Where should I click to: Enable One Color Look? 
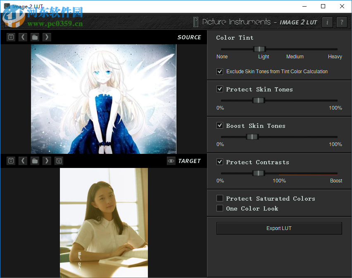219,208
